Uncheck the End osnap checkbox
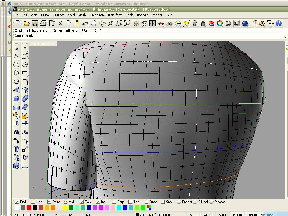 (17, 202)
